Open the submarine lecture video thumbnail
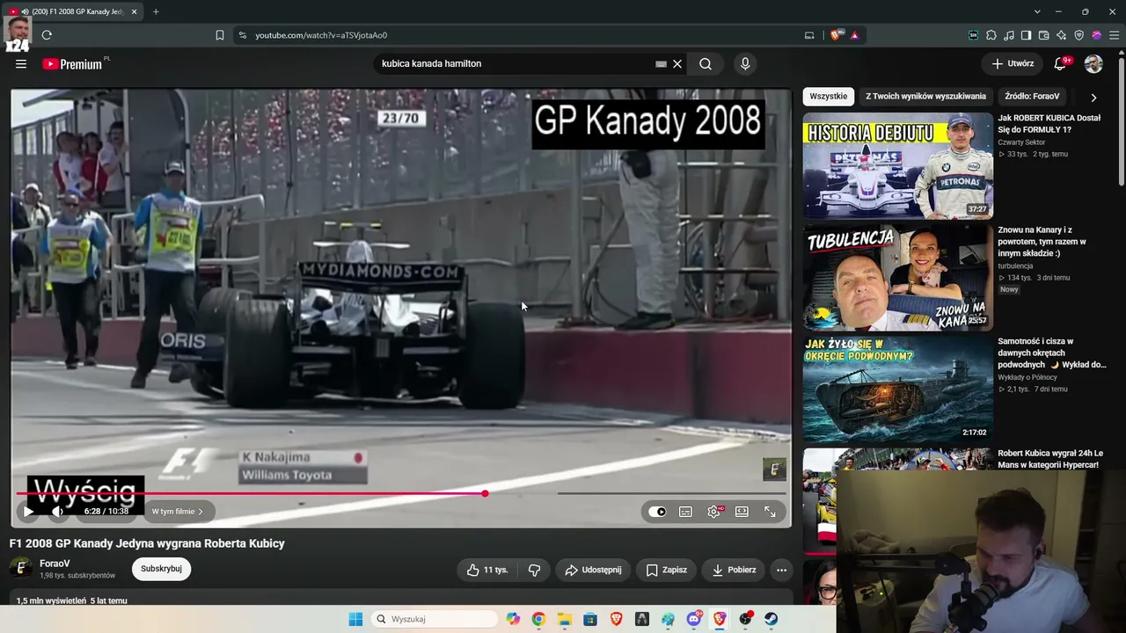The height and width of the screenshot is (633, 1126). [x=897, y=389]
